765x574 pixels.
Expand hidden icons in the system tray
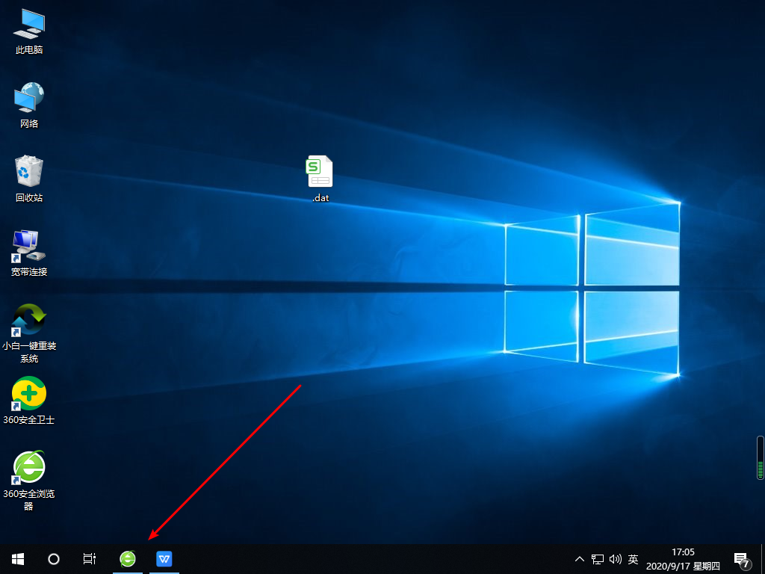click(x=580, y=558)
